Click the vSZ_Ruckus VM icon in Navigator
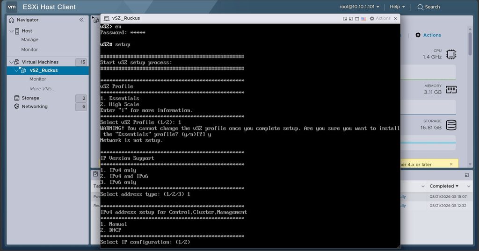This screenshot has height=251, width=479. 23,70
